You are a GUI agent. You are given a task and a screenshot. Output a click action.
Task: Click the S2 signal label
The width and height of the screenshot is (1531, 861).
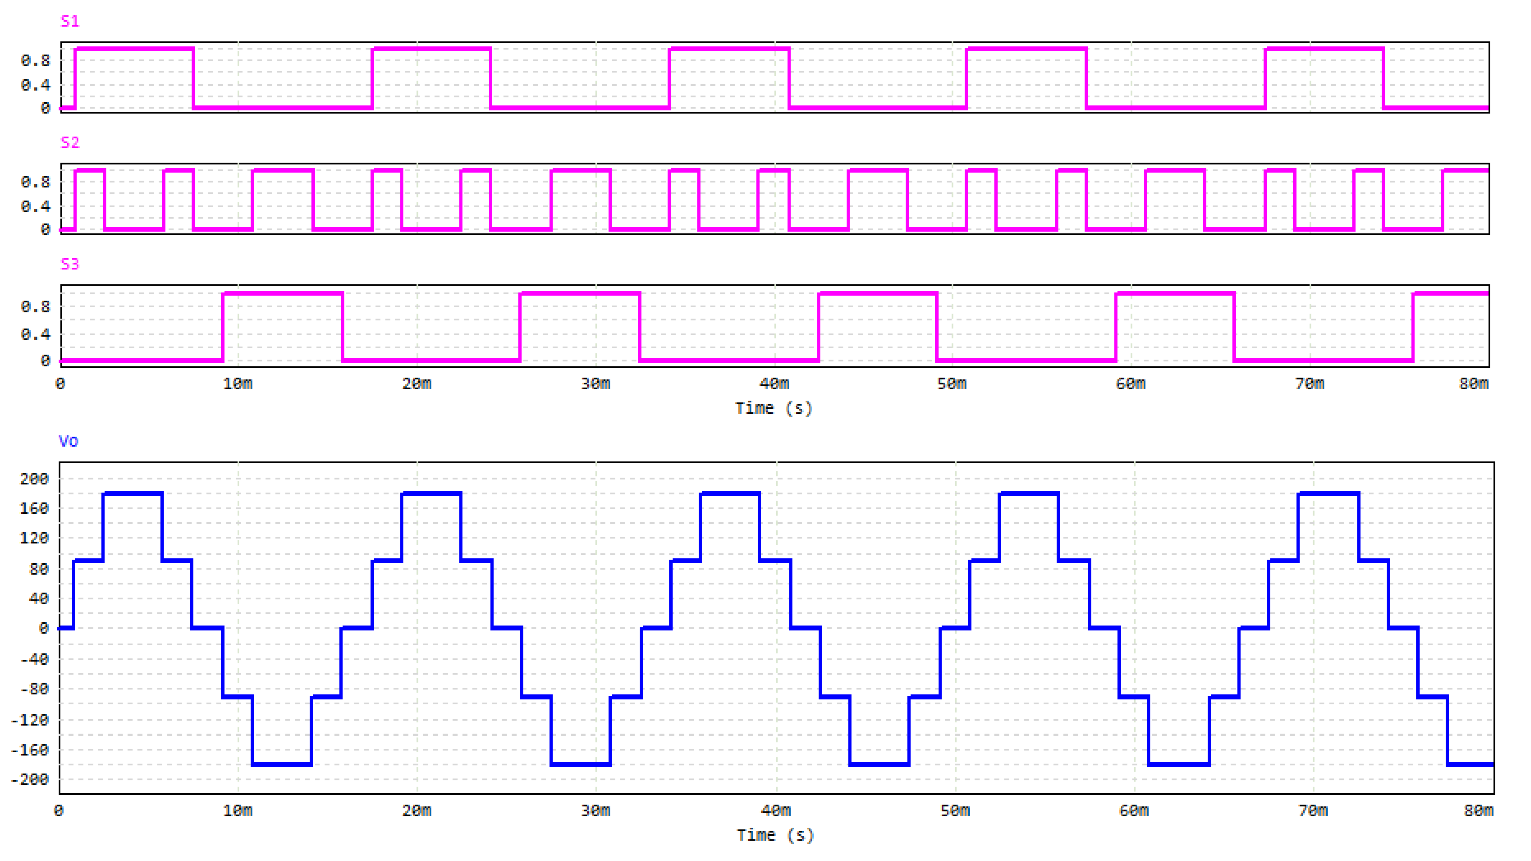click(70, 142)
